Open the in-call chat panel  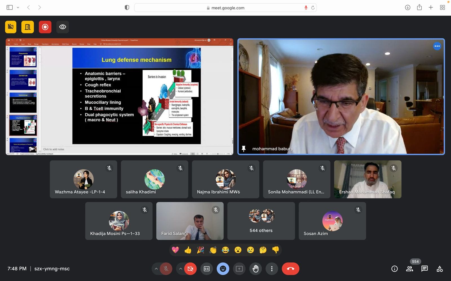coord(424,269)
